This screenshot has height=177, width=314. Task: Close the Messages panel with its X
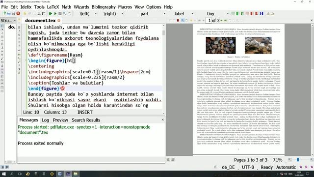pyautogui.click(x=162, y=119)
